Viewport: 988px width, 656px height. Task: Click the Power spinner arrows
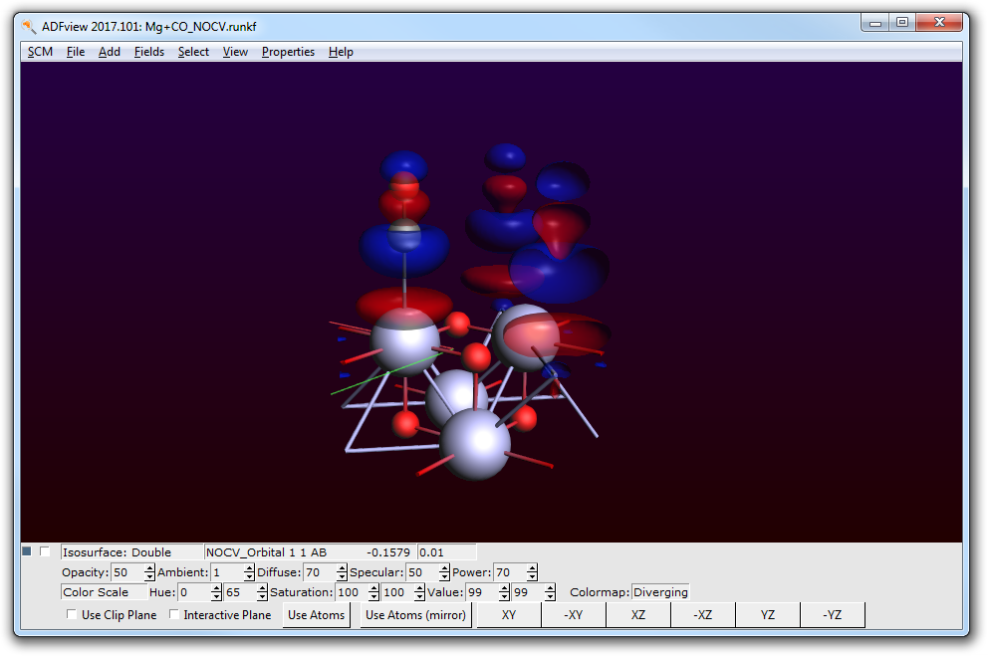tap(532, 572)
